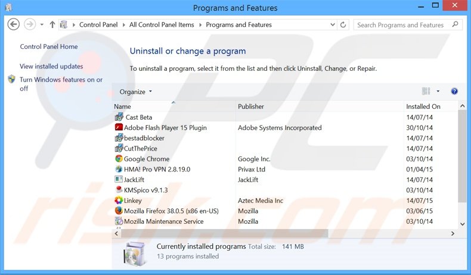Select the CutThePrice icon
This screenshot has width=471, height=275.
click(x=119, y=148)
